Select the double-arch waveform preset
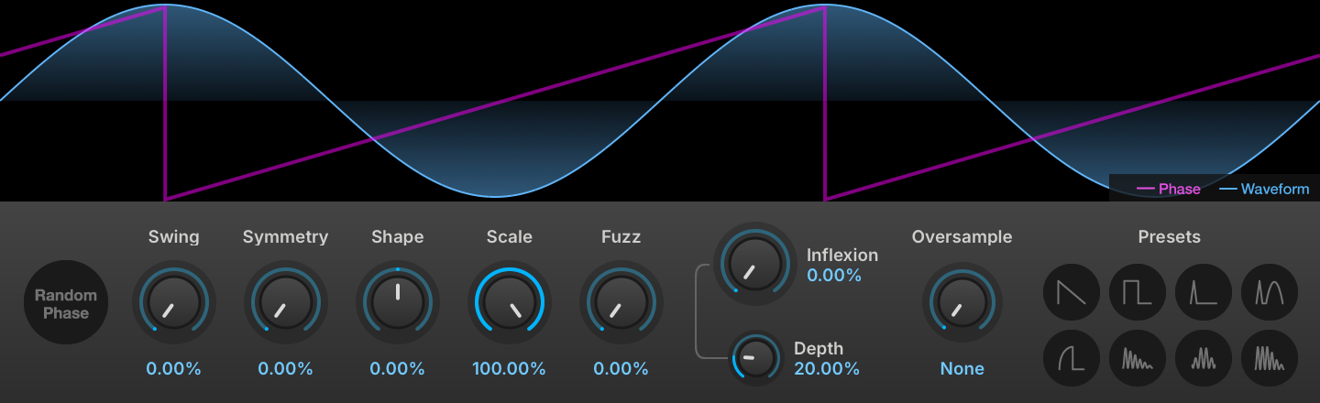The image size is (1320, 403). 1270,292
